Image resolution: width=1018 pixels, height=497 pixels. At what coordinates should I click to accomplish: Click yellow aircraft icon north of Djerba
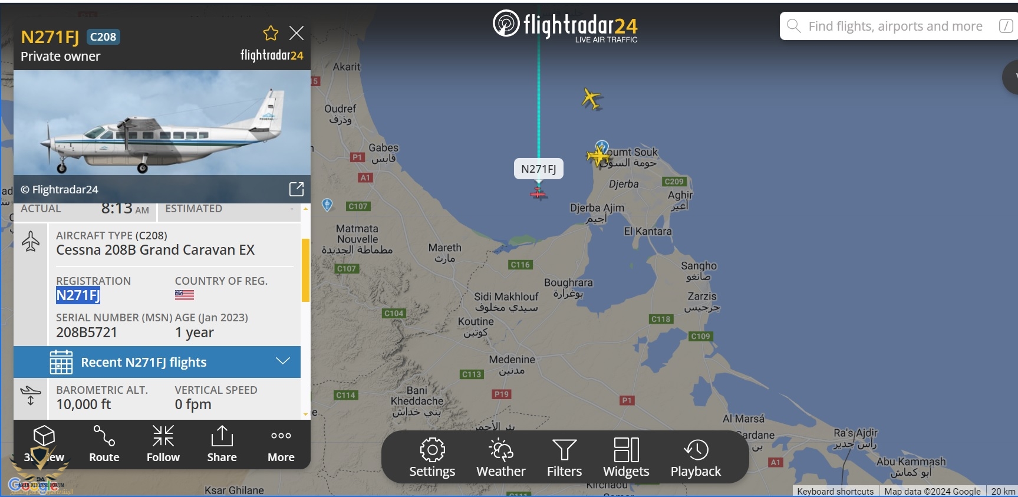click(591, 98)
